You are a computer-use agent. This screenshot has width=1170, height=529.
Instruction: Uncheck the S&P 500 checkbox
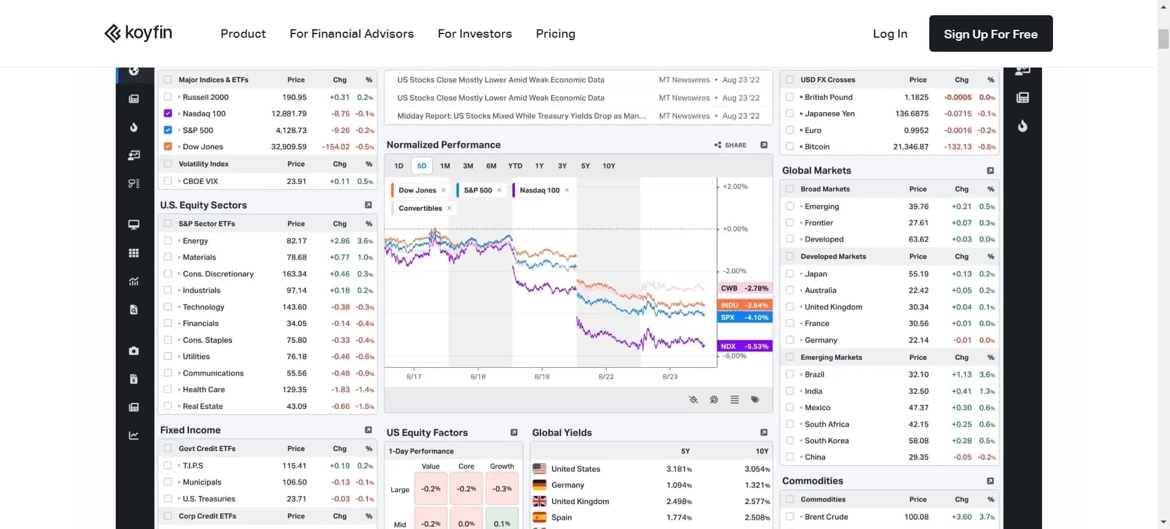(x=168, y=130)
